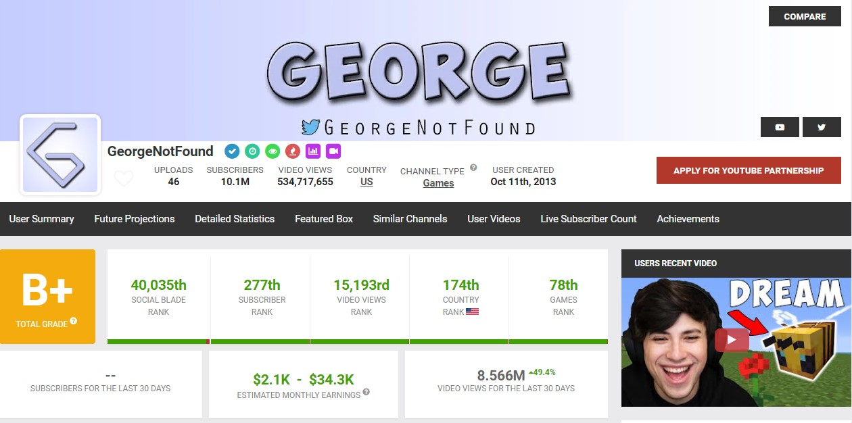Favorite the channel with the heart icon

click(124, 178)
